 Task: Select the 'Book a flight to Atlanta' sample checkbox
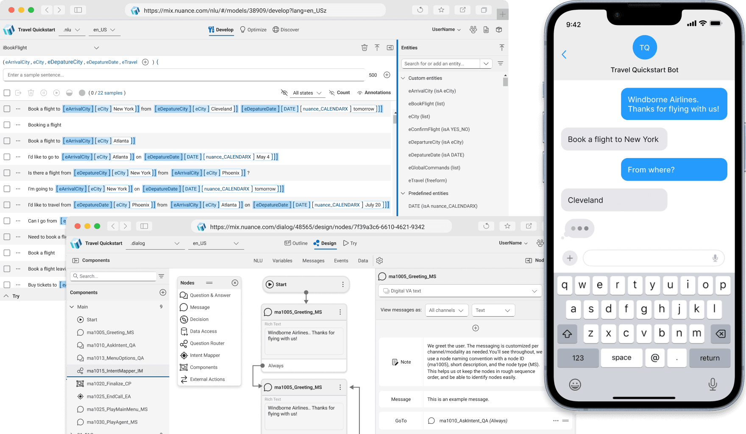[x=7, y=141]
